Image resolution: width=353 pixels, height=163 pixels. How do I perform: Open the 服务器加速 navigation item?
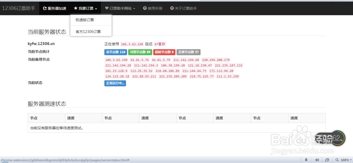(54, 8)
